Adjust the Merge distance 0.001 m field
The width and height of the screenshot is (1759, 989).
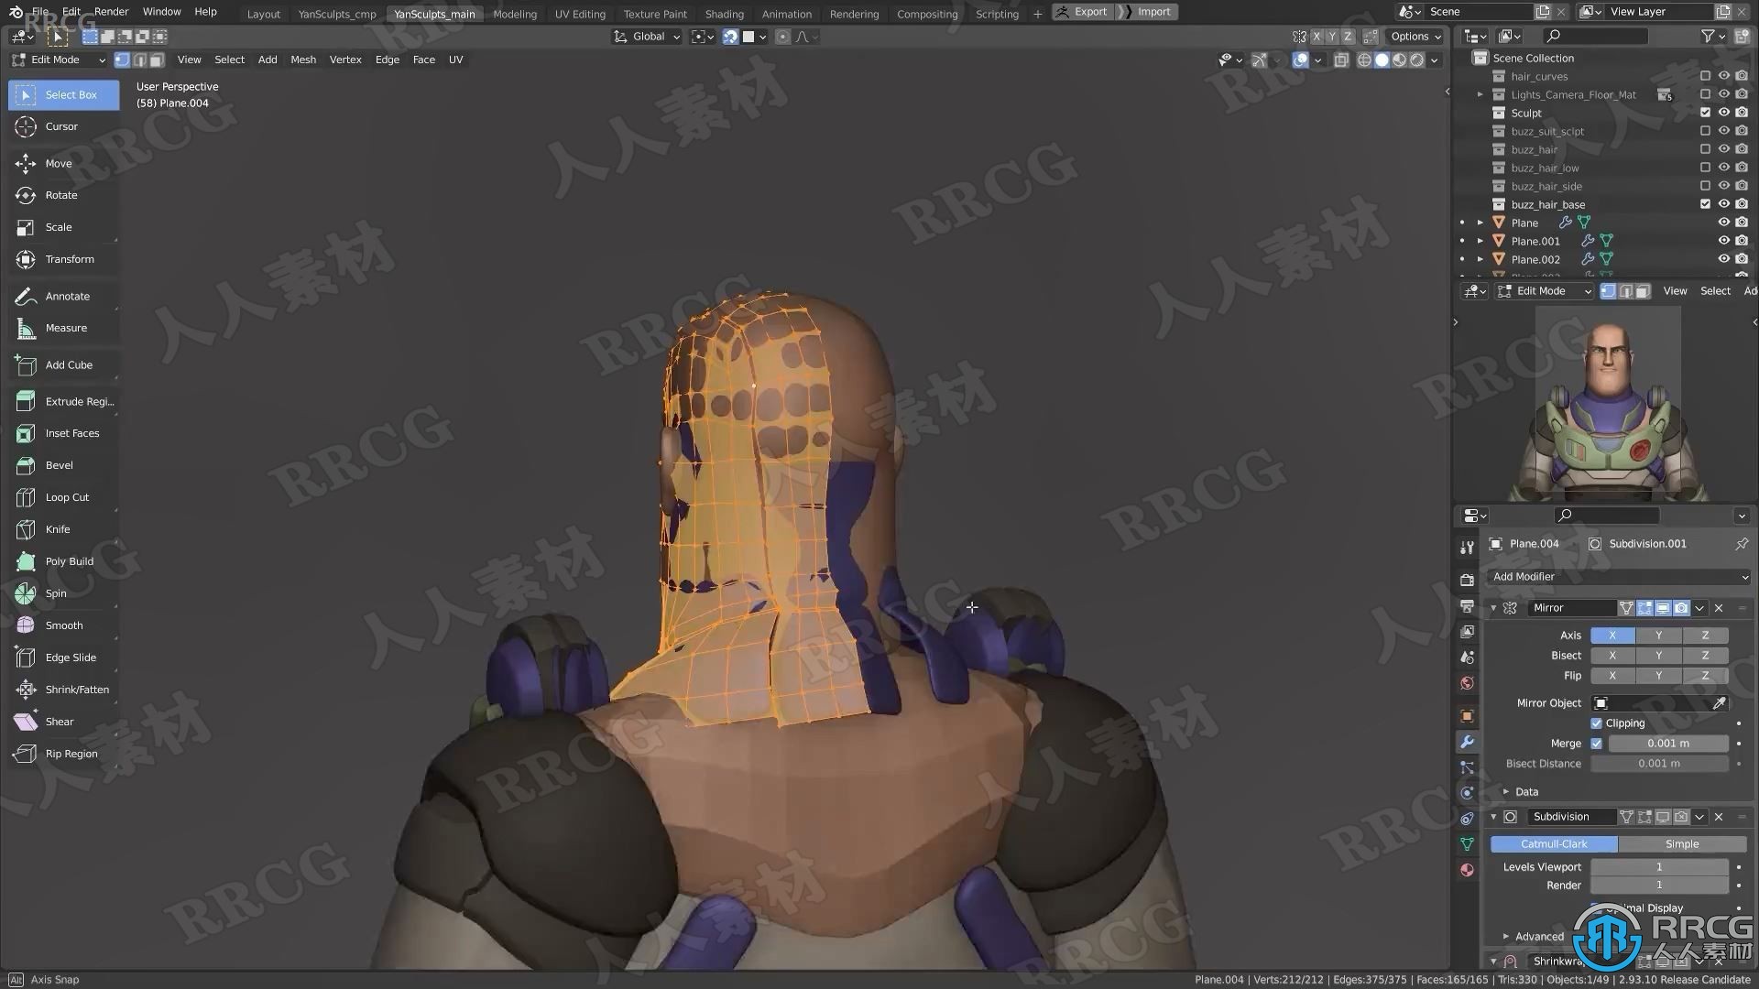tap(1668, 744)
